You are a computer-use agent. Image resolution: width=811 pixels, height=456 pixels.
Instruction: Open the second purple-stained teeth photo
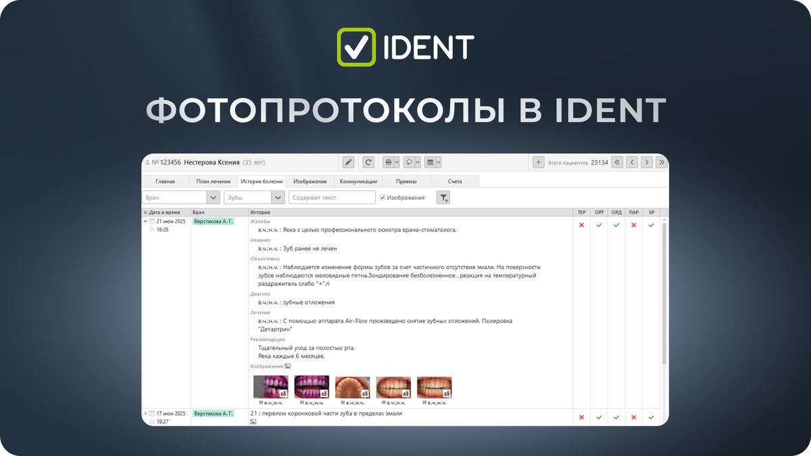[x=312, y=387]
